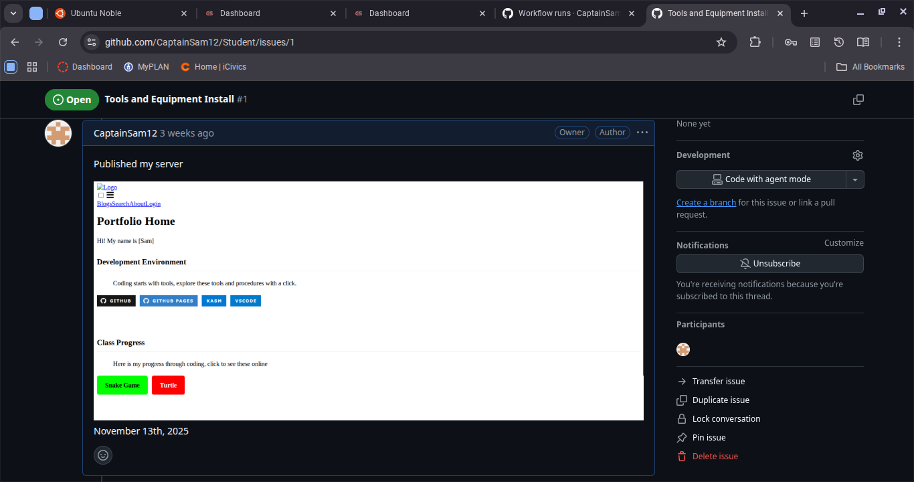Open the apps grid in bookmarks bar
The height and width of the screenshot is (482, 914).
click(x=31, y=67)
